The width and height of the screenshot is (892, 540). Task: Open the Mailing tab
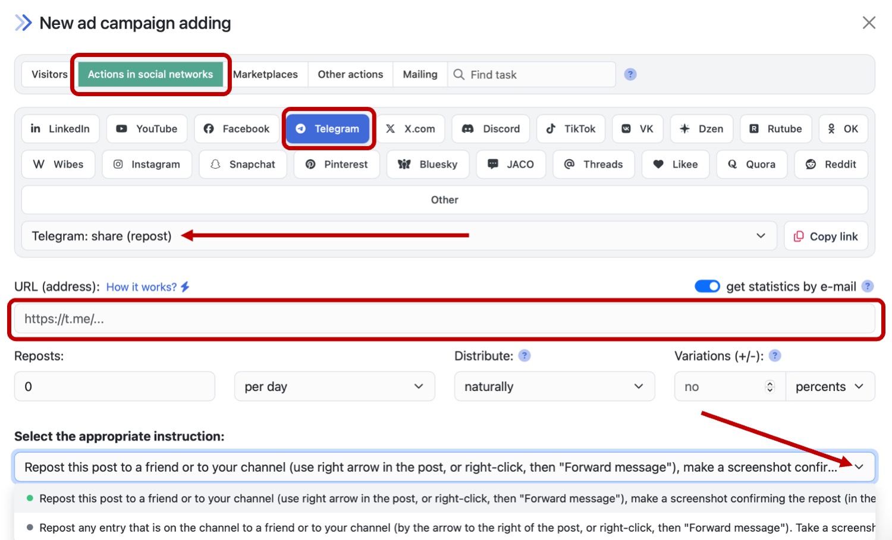420,74
